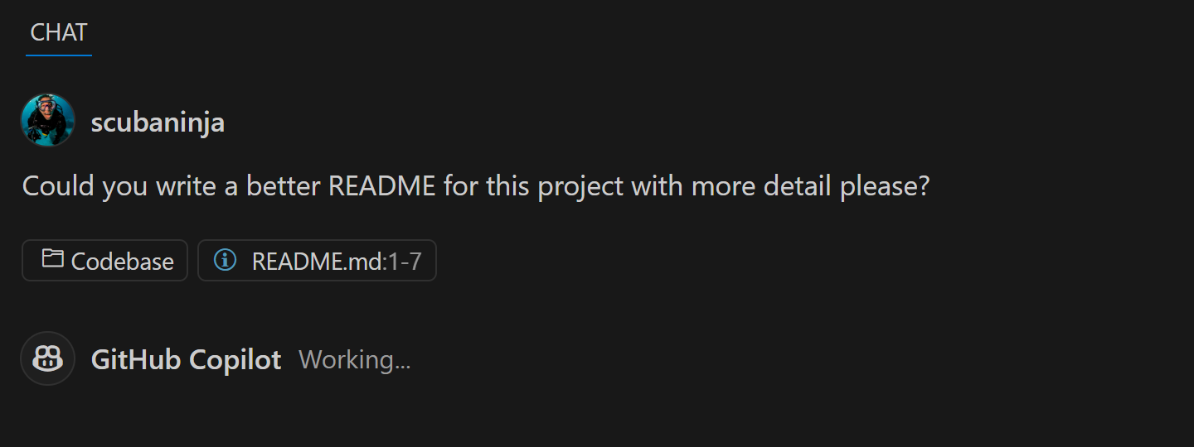The height and width of the screenshot is (447, 1194).
Task: Switch to the CHAT tab
Action: (x=58, y=33)
